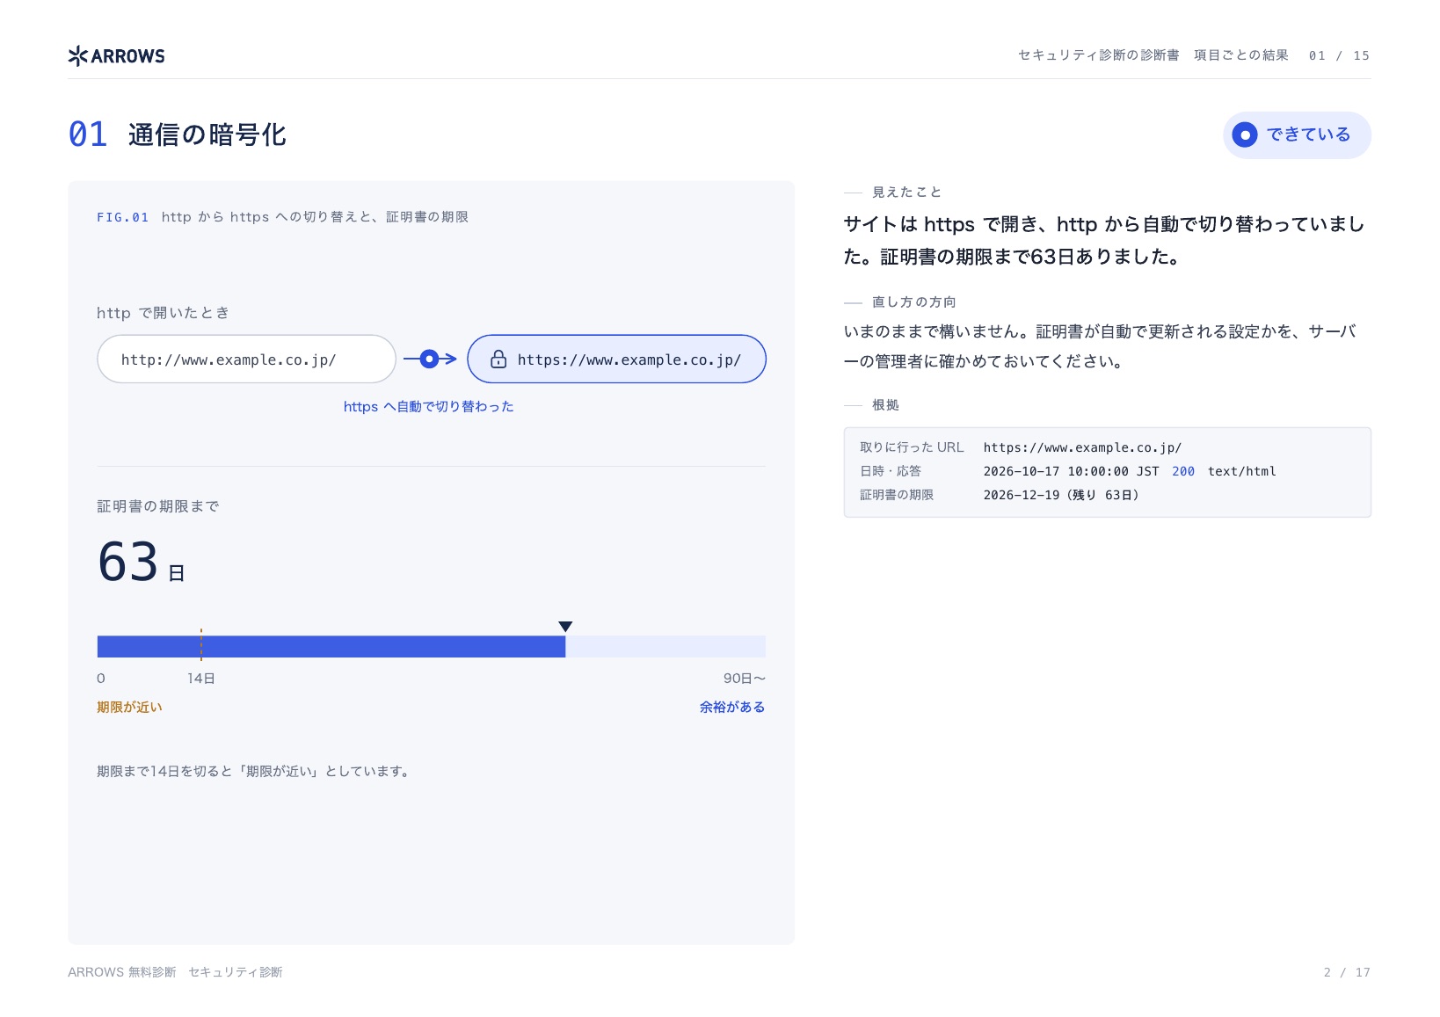The image size is (1440, 1017).
Task: Click the 'ARROWS 無料診断' footer text
Action: pyautogui.click(x=122, y=972)
